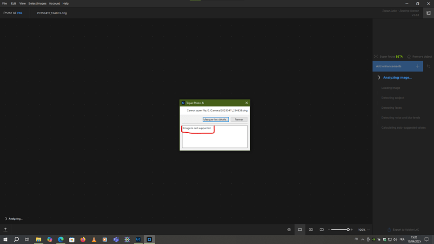Screen dimensions: 434x244
Task: Toggle the eye preview icon
Action: coord(289,230)
